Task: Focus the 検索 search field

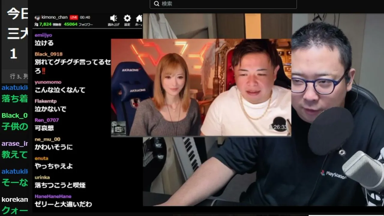Action: point(223,4)
